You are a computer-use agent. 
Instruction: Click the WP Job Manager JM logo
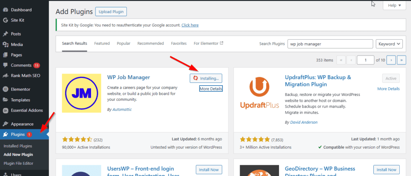81,93
